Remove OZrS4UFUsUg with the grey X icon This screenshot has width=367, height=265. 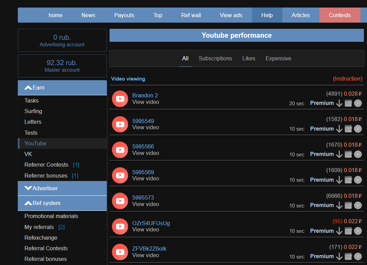[358, 231]
